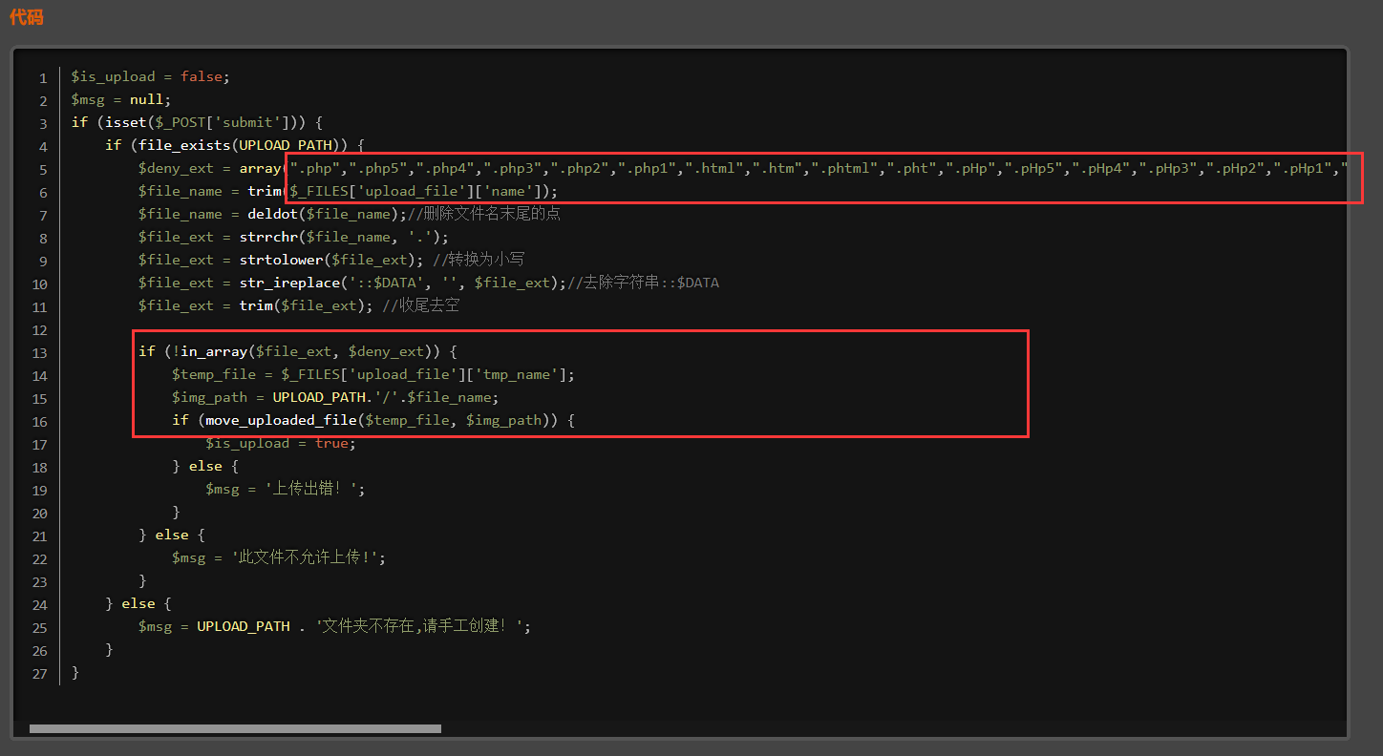This screenshot has width=1383, height=756.
Task: Click line number 1 in the gutter
Action: pyautogui.click(x=43, y=77)
